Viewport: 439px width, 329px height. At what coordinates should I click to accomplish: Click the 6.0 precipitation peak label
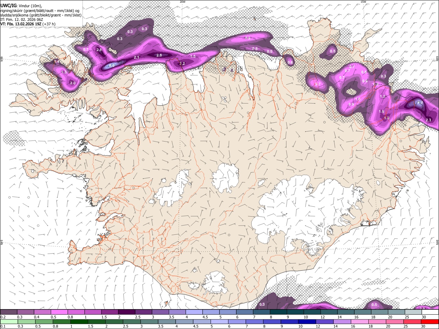coord(112,65)
